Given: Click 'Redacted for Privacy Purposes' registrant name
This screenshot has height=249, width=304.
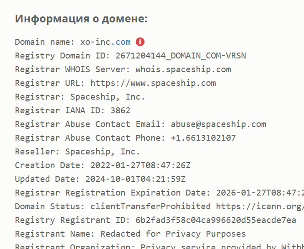Looking at the screenshot, I should [173, 234].
